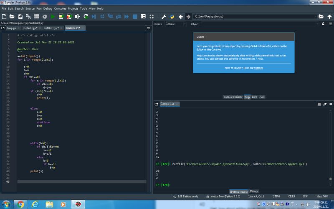This screenshot has height=209, width=334.
Task: Go back with the left arrow
Action: click(181, 16)
